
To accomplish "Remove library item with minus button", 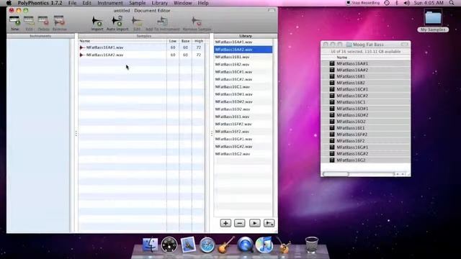I will (240, 223).
